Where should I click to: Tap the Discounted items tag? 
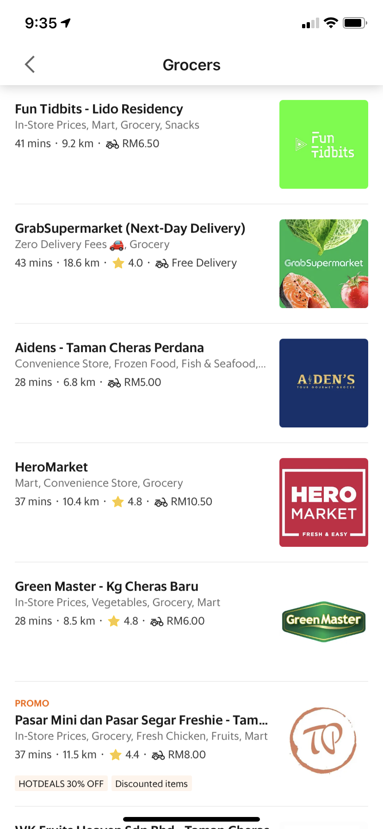151,784
